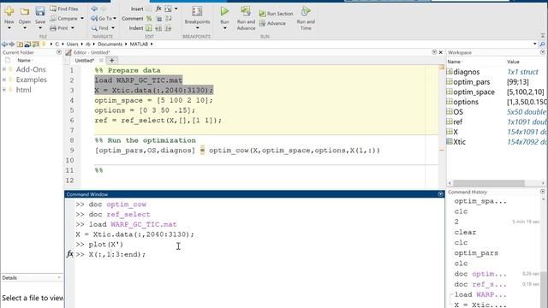Screen dimensions: 548x308
Task: Click the Advance button
Action: 272,23
